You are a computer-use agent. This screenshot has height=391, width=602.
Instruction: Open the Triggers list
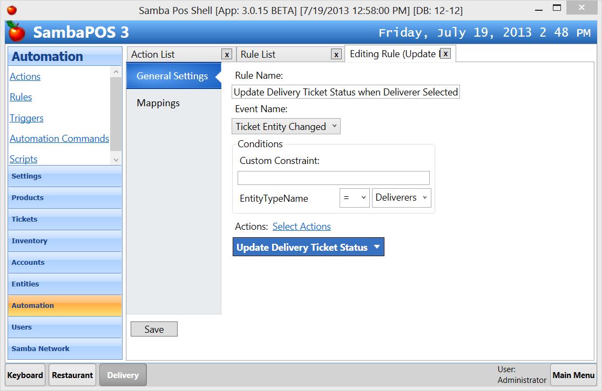click(26, 118)
